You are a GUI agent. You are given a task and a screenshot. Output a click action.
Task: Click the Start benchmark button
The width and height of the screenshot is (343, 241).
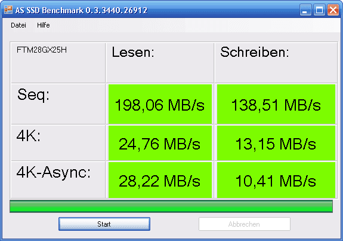104,224
